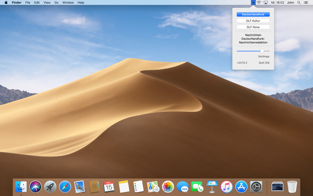Image resolution: width=313 pixels, height=196 pixels.
Task: Open System Preferences gear in dock
Action: [256, 187]
